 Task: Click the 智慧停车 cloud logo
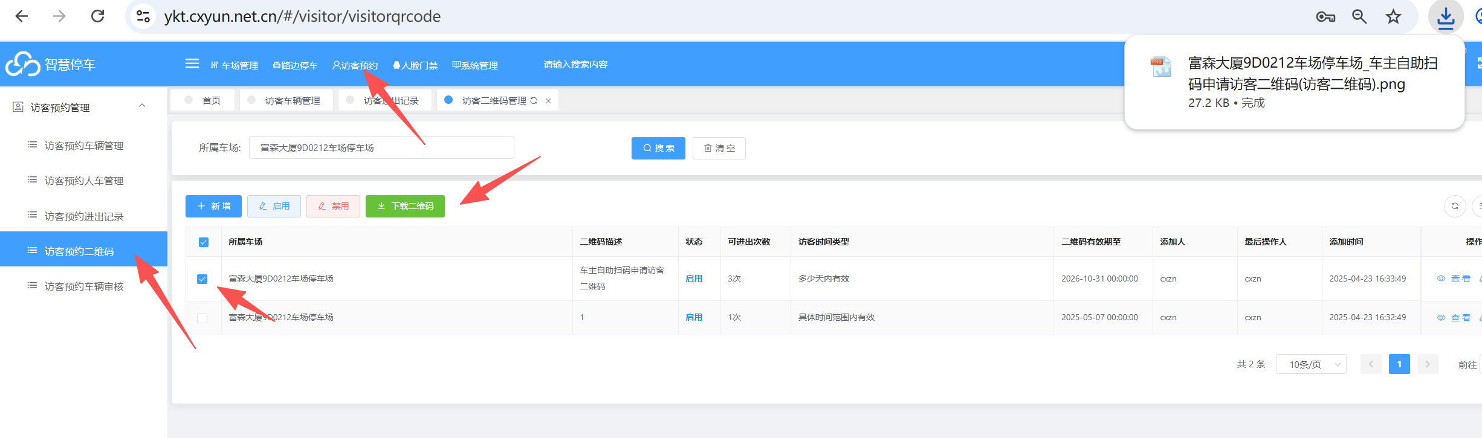click(23, 64)
